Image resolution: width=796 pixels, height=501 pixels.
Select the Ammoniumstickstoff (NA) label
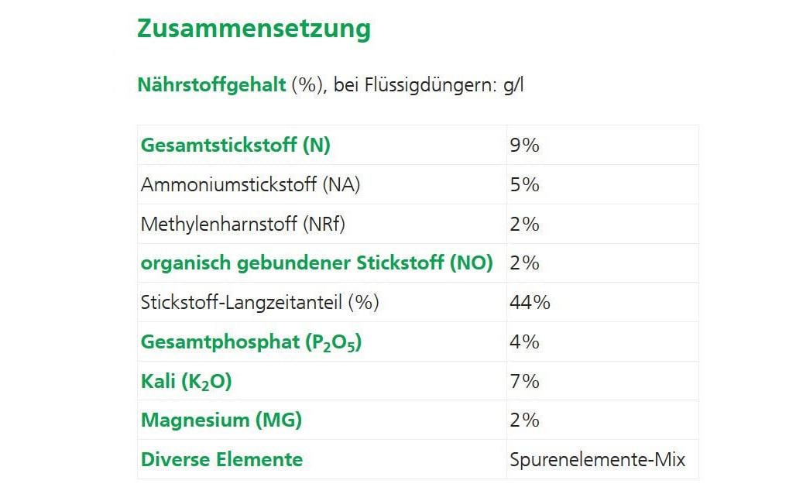point(250,185)
